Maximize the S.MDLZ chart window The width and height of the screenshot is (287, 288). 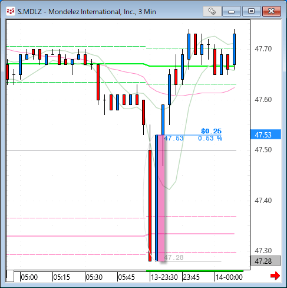click(x=251, y=11)
